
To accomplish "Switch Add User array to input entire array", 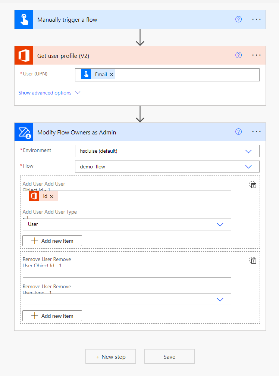I will (x=253, y=185).
